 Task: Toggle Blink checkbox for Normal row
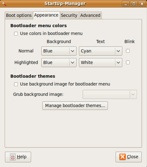[128, 51]
